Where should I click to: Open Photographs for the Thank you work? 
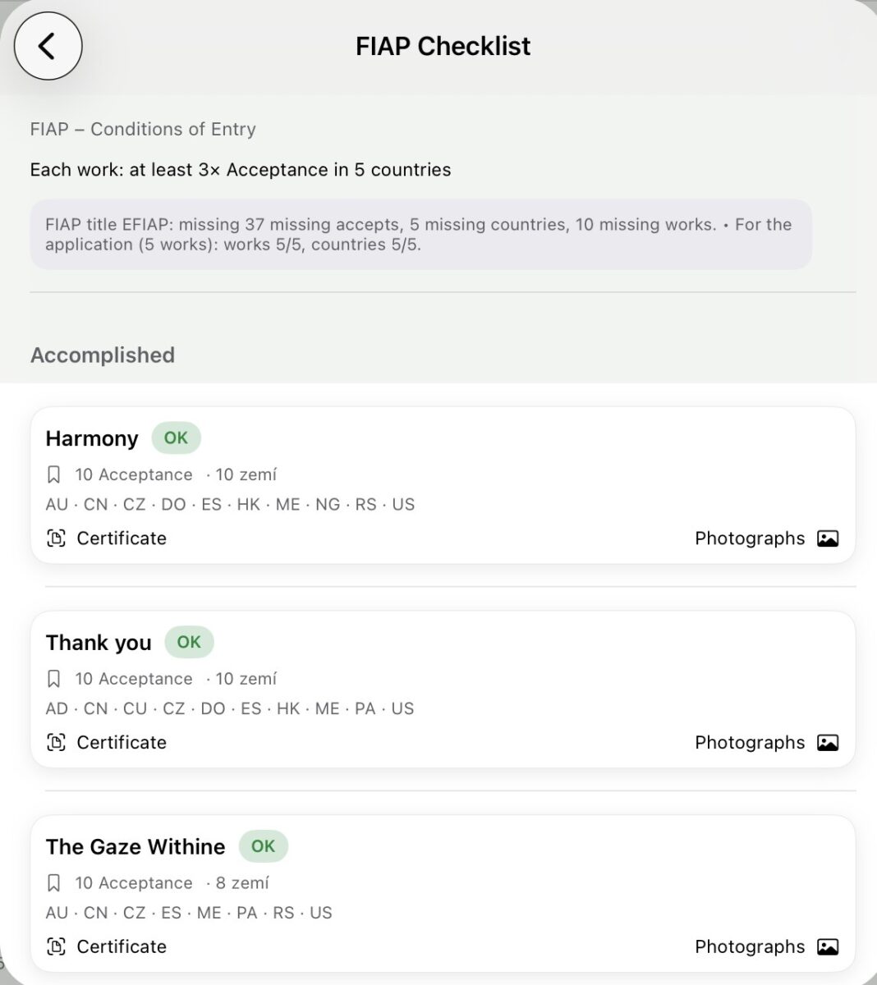coord(750,743)
